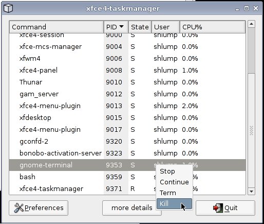Minimize the task manager window
This screenshot has height=224, width=264.
[x=237, y=9]
